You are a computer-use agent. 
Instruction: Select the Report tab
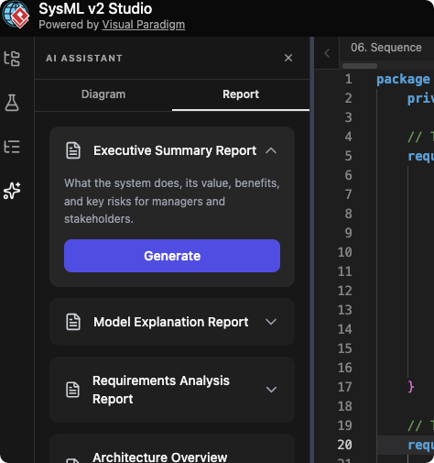tap(241, 94)
